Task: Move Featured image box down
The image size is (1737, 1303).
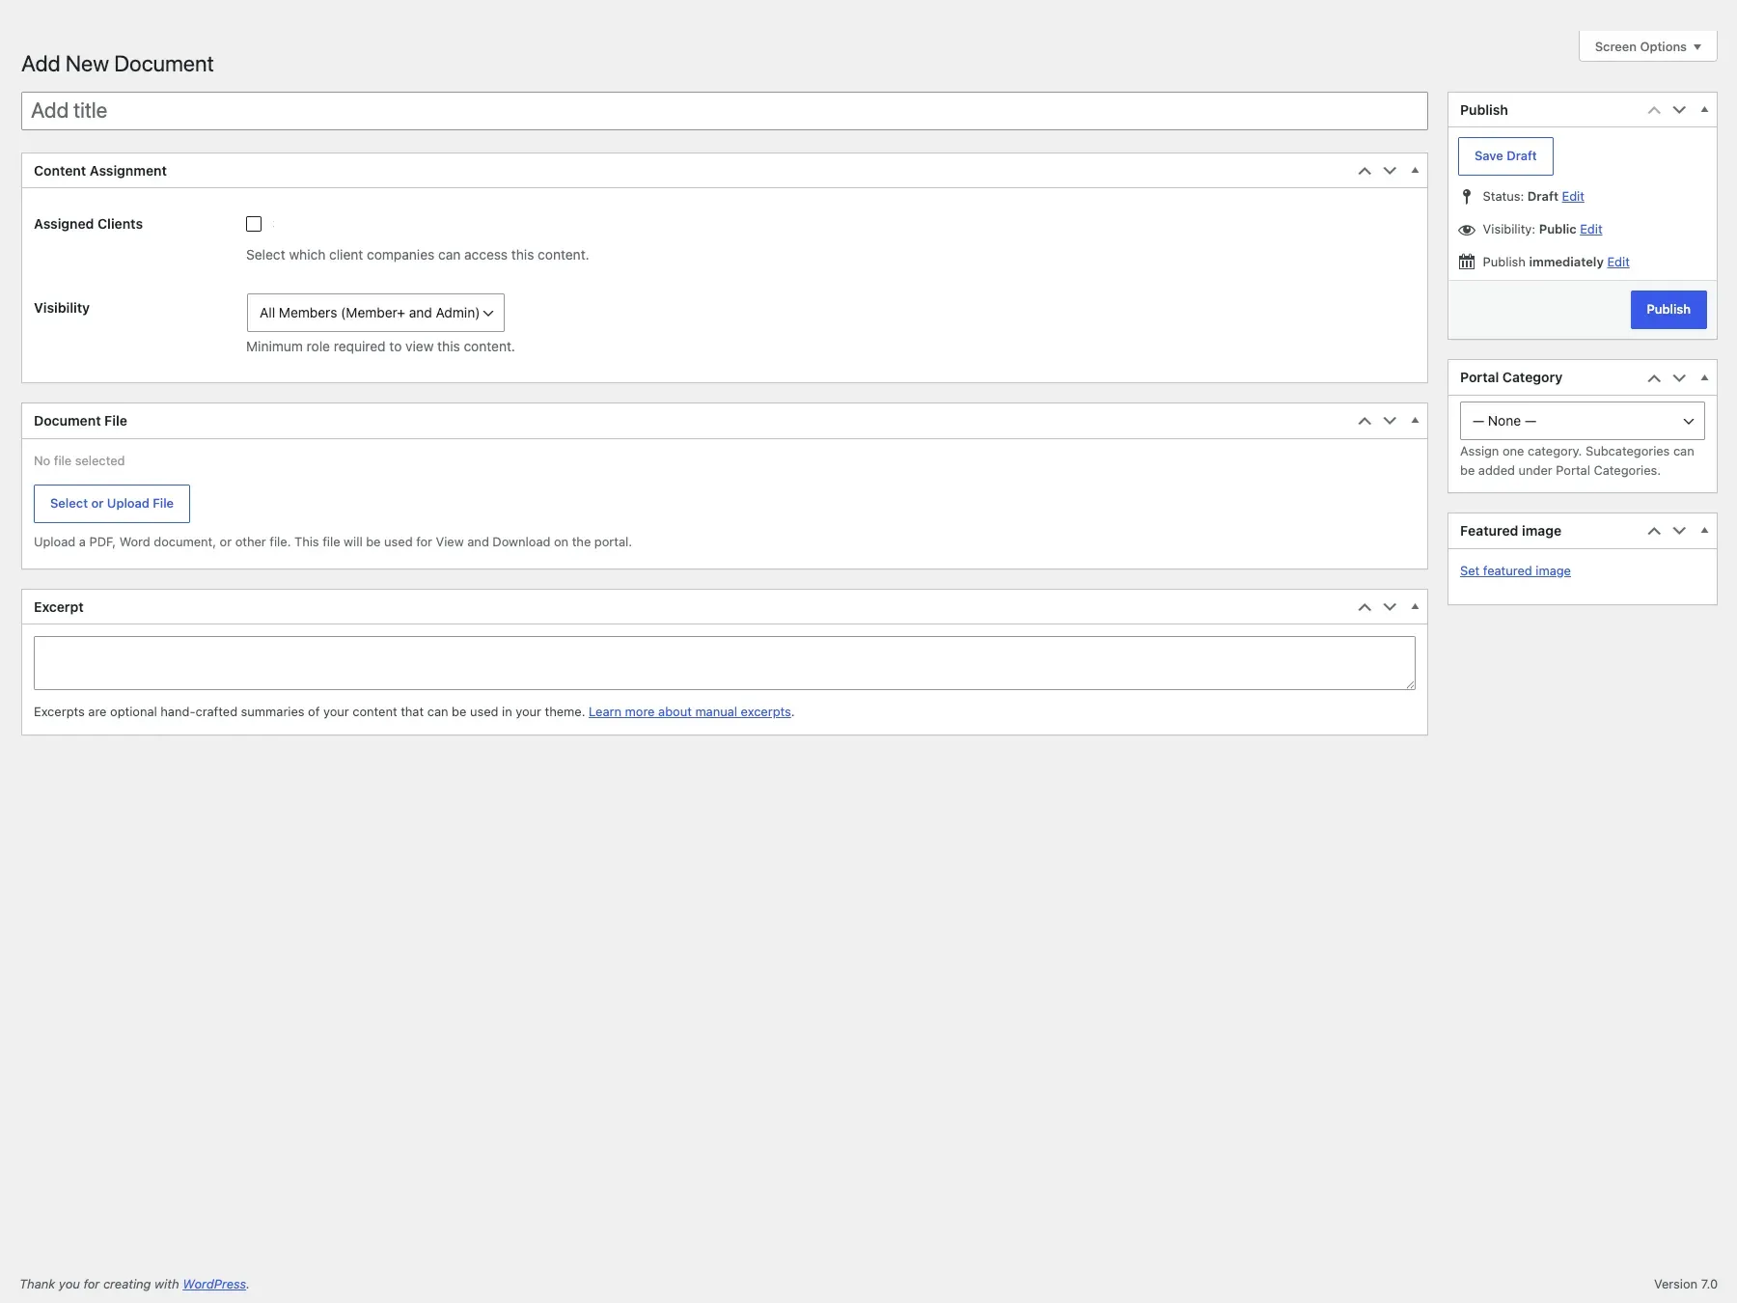Action: tap(1679, 531)
